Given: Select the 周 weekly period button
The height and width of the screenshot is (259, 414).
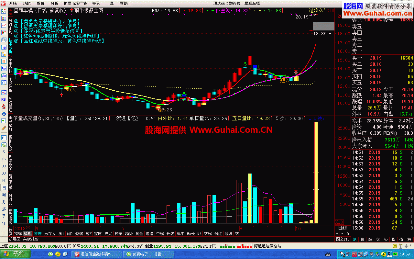Looking at the screenshot, I should [4, 195].
